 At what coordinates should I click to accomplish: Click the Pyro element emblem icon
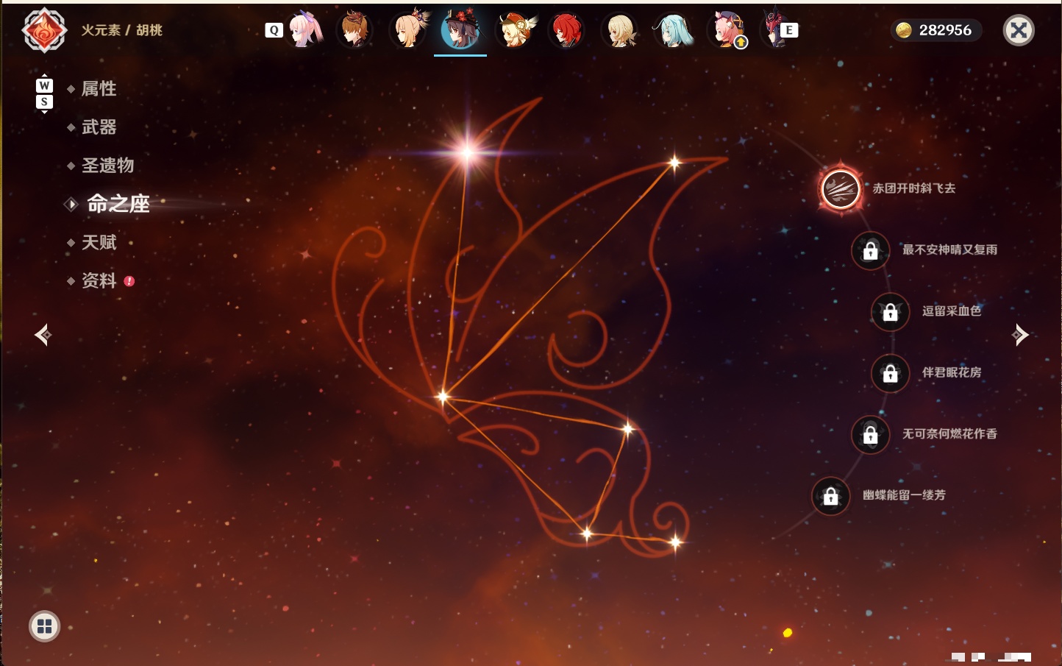[x=44, y=30]
